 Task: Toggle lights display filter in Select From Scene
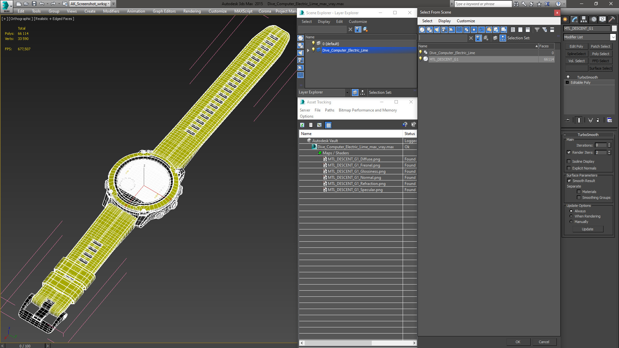[437, 30]
